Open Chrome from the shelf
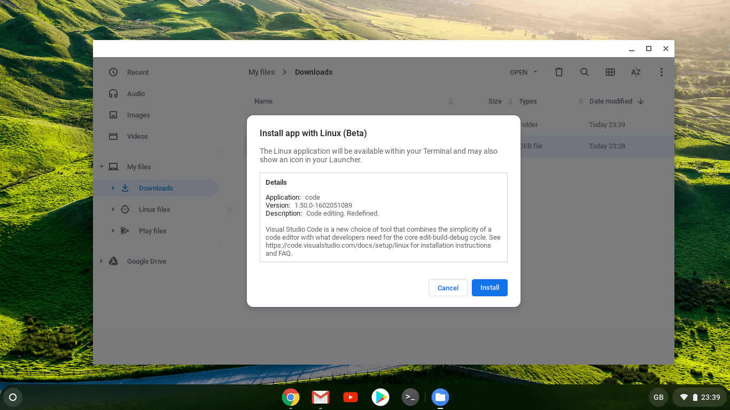The height and width of the screenshot is (410, 730). pos(291,397)
